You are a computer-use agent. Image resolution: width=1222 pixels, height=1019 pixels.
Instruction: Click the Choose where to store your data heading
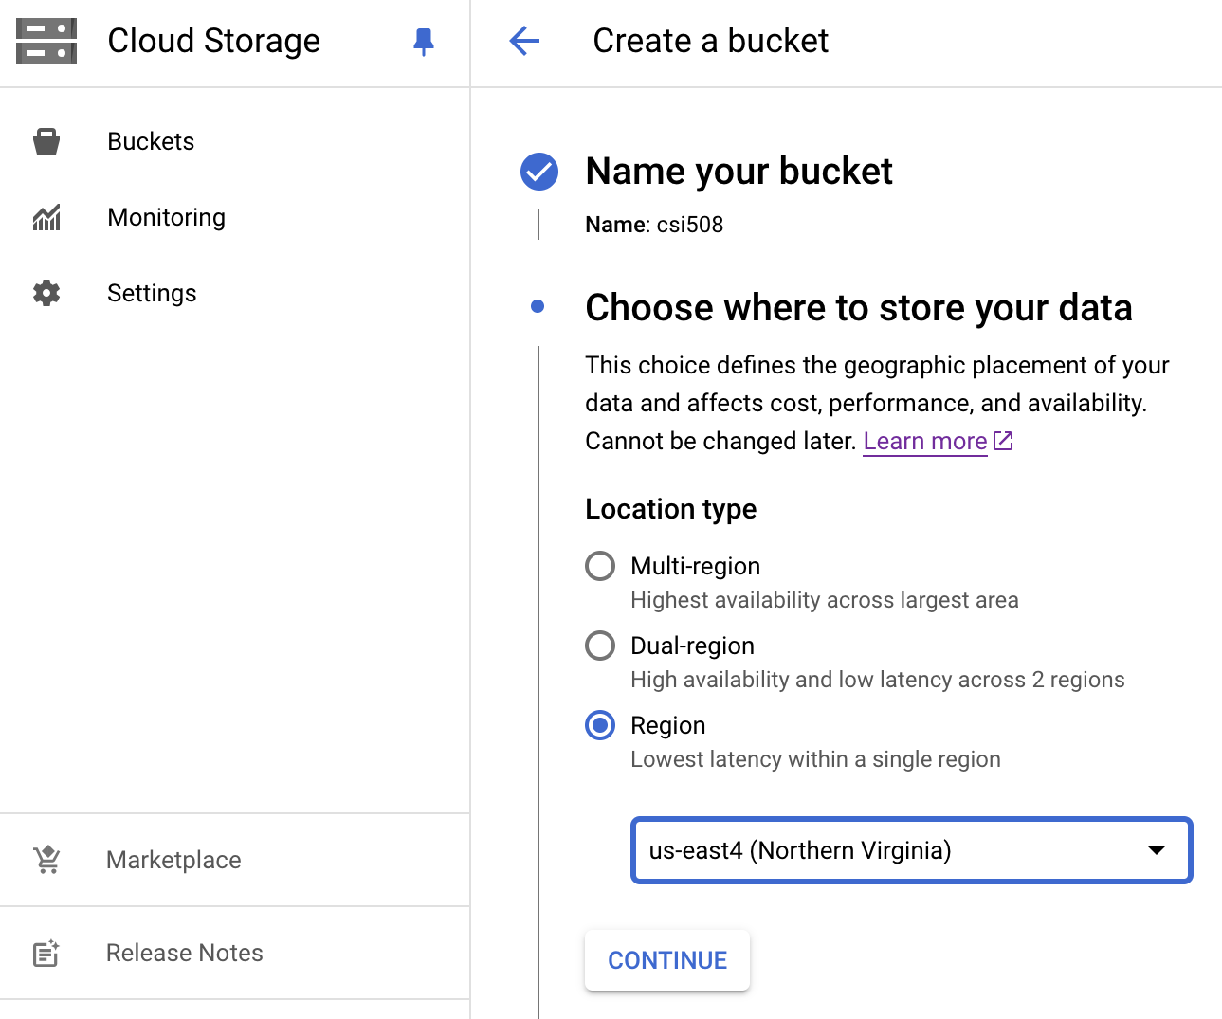pyautogui.click(x=859, y=308)
